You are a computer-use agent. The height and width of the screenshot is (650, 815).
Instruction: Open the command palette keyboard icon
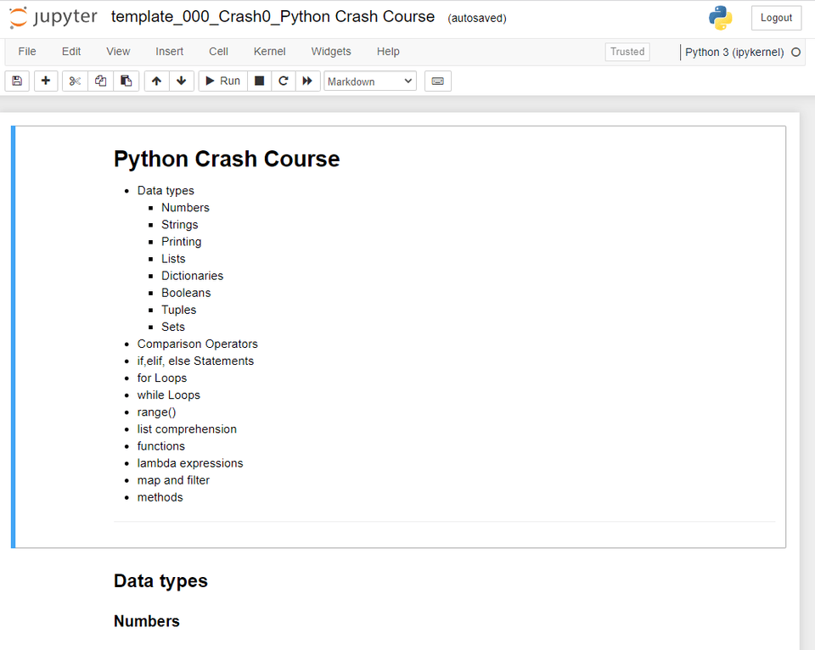tap(437, 81)
